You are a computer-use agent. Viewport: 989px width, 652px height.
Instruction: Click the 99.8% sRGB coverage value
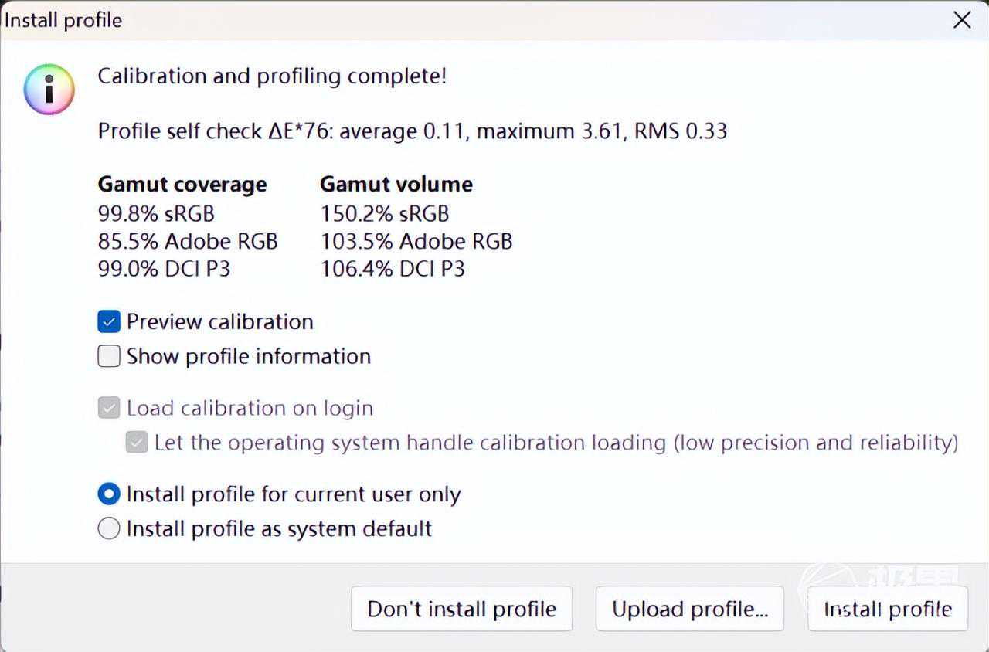click(156, 213)
